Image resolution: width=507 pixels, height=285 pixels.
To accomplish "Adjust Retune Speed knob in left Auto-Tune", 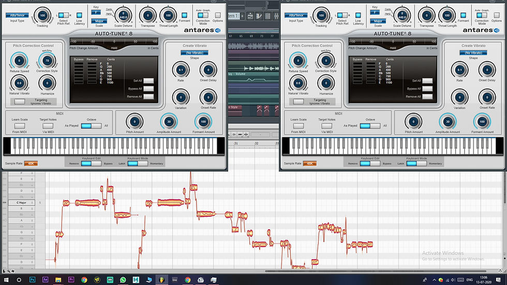I will [x=19, y=61].
